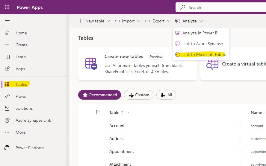Image resolution: width=266 pixels, height=166 pixels.
Task: Open the Name column dropdown chevron
Action: click(x=265, y=112)
